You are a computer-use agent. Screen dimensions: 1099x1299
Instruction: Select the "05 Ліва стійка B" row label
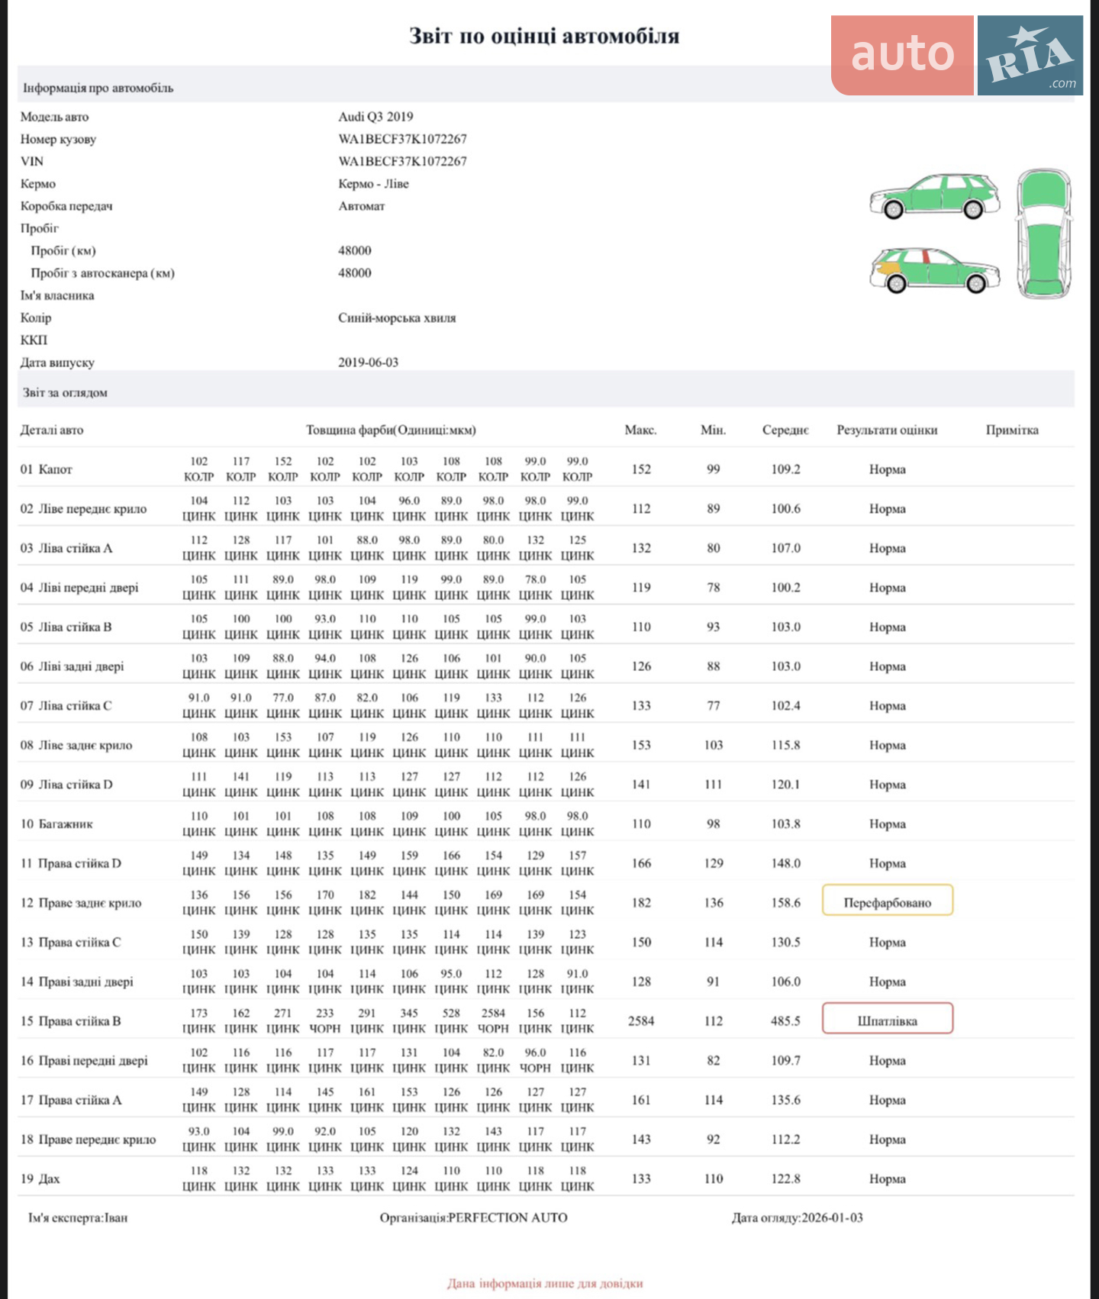pos(66,627)
